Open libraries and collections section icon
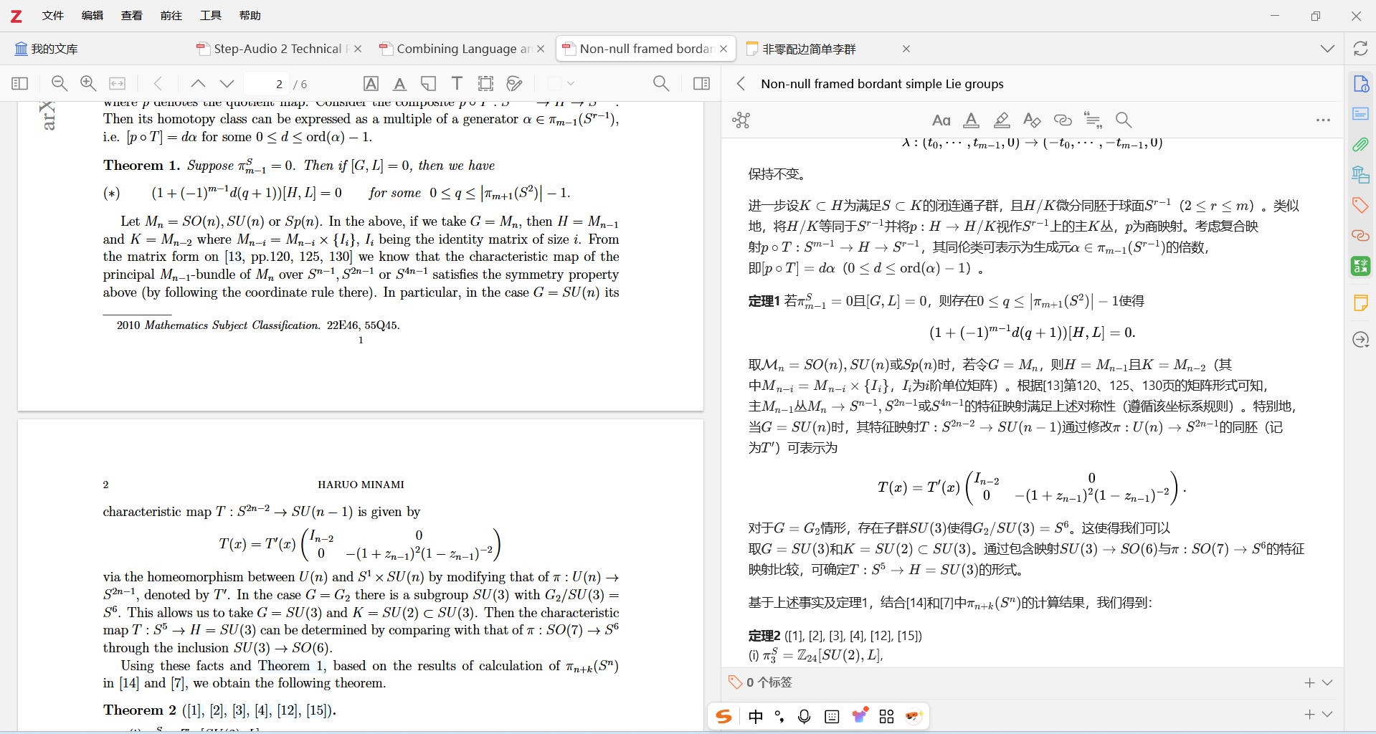1376x734 pixels. pyautogui.click(x=1360, y=174)
